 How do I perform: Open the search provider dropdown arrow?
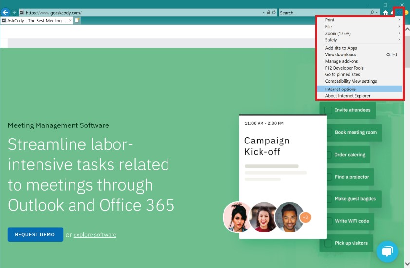coord(377,12)
